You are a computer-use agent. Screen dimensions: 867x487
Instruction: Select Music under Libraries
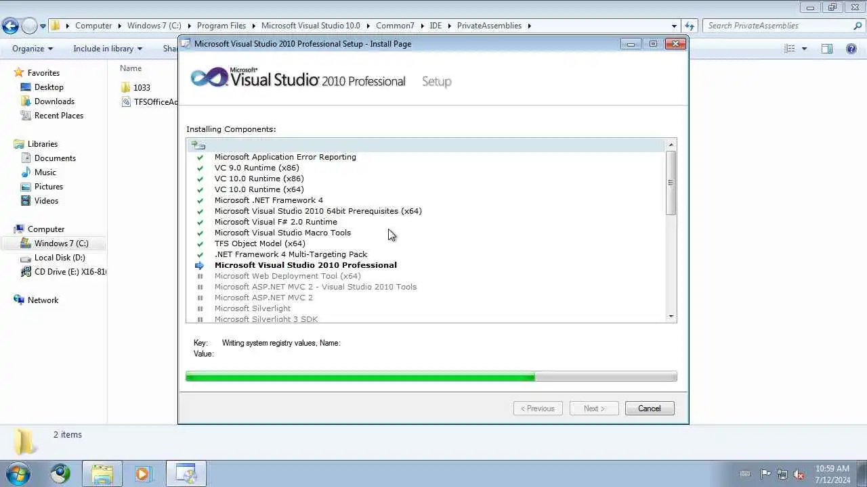45,172
